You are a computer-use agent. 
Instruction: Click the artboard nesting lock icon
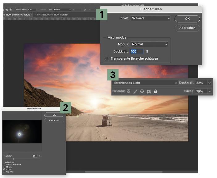(149, 91)
